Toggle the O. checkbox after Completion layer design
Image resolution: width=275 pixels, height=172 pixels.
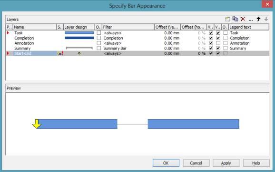[99, 38]
